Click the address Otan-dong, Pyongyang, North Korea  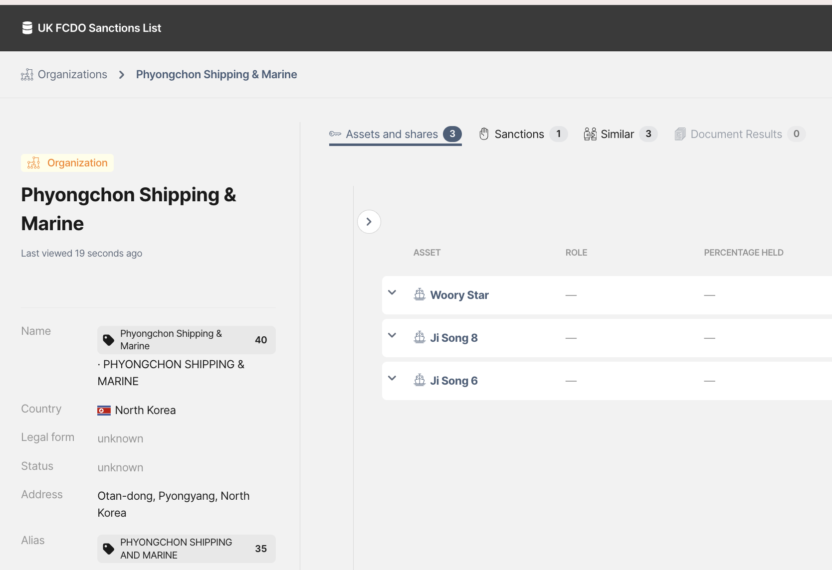[174, 504]
